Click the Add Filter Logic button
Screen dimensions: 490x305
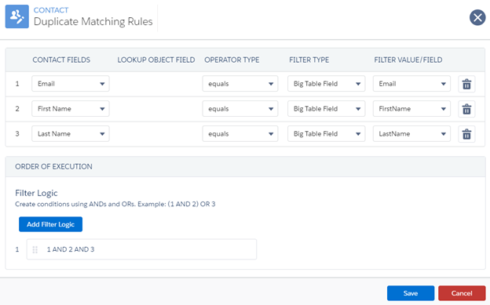(x=50, y=224)
